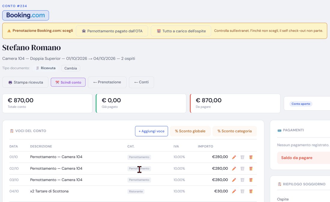Click €280,00 amount on 01/10 row

pyautogui.click(x=220, y=157)
